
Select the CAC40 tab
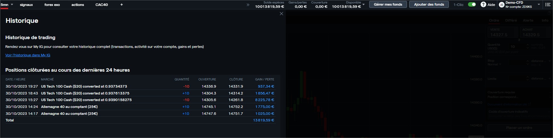[102, 5]
